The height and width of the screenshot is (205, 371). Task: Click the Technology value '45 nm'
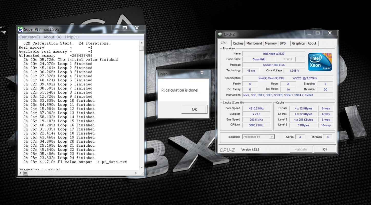(x=251, y=70)
